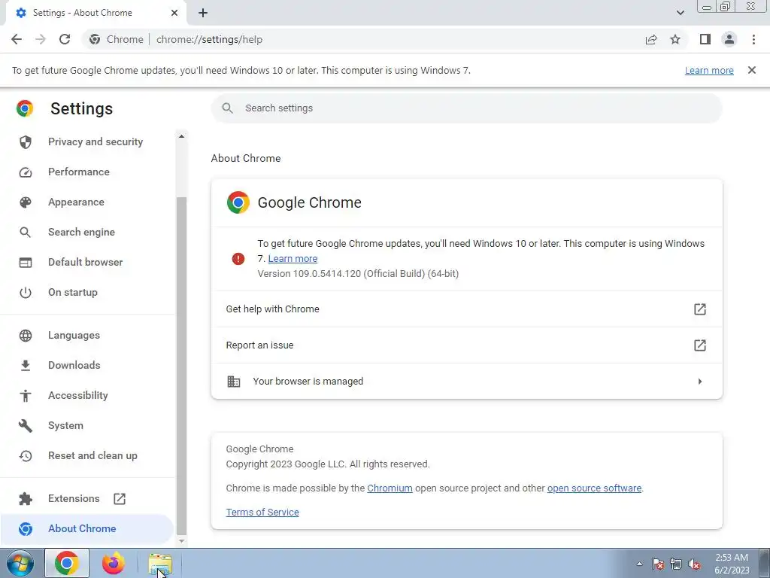Click the muted volume tray icon

[x=694, y=564]
